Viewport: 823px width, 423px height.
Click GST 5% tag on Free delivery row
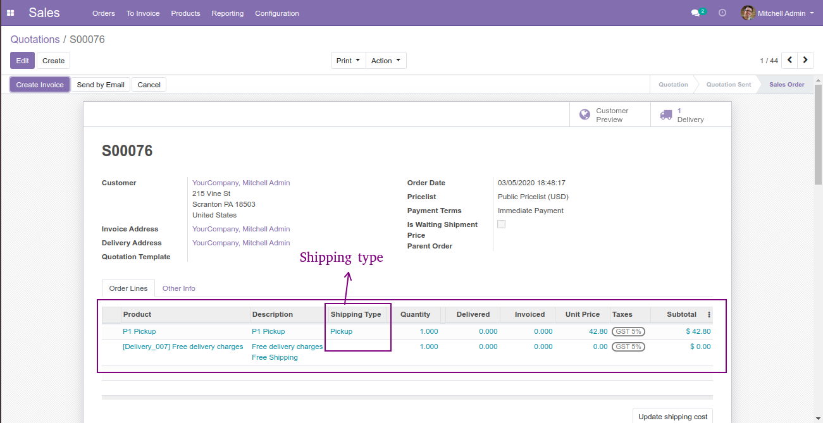[x=628, y=346]
